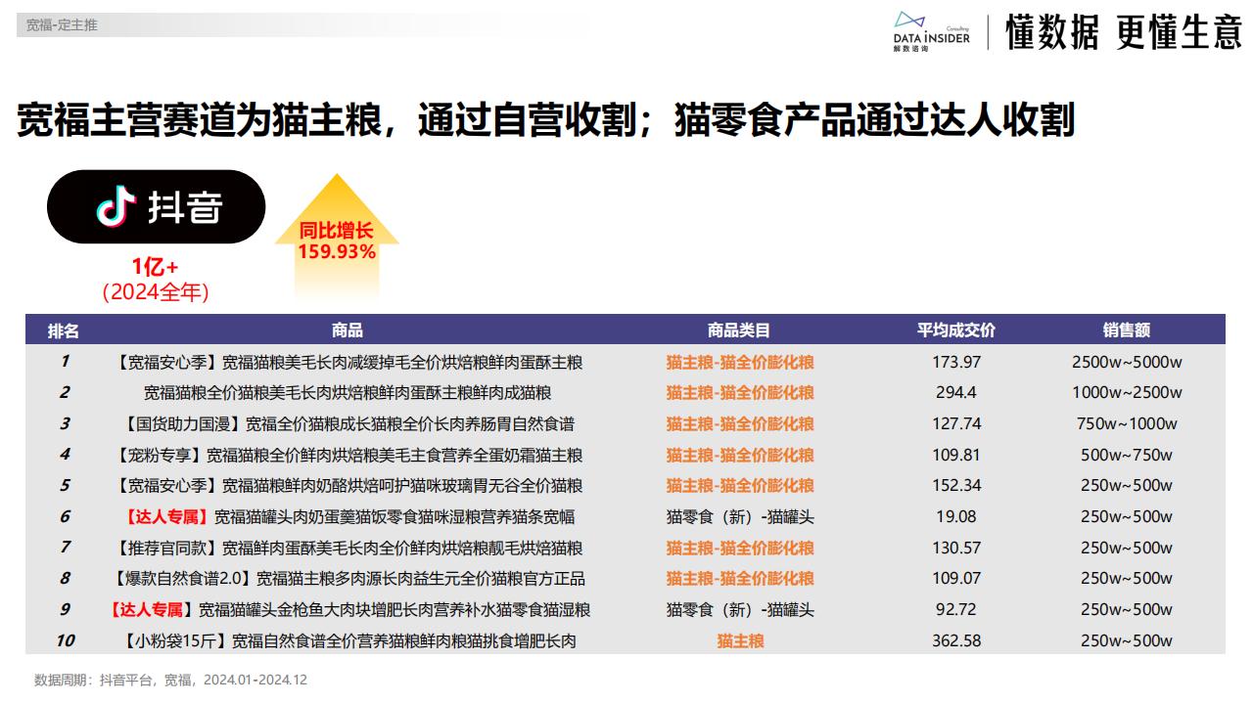Click the Data Insider logo
This screenshot has width=1253, height=704.
[931, 32]
